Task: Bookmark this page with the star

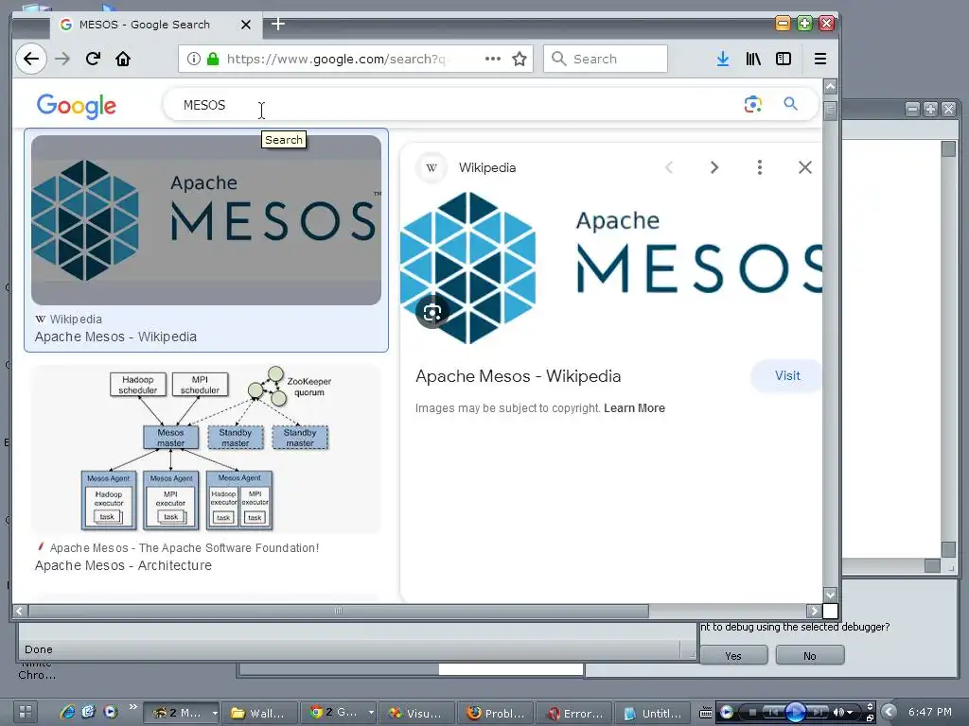Action: (520, 59)
